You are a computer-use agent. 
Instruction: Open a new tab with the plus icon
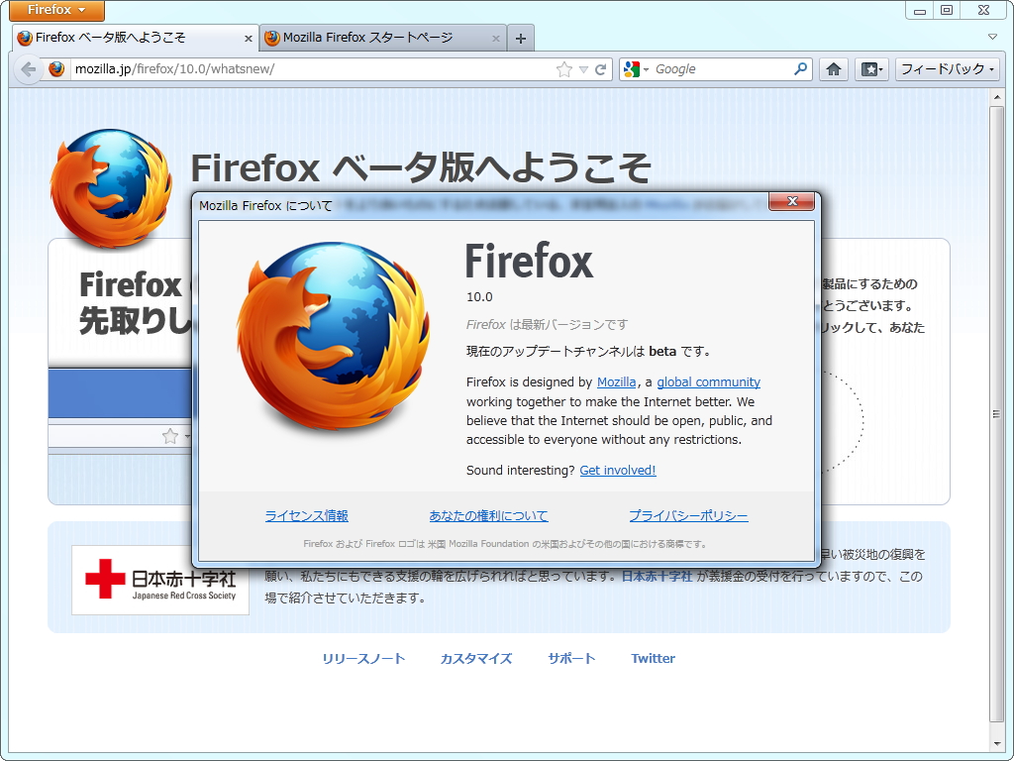coord(520,37)
